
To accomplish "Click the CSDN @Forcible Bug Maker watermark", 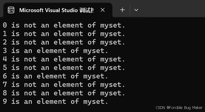I will tap(179, 108).
